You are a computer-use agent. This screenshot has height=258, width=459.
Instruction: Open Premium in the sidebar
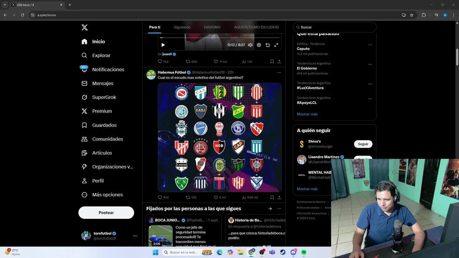pyautogui.click(x=96, y=111)
